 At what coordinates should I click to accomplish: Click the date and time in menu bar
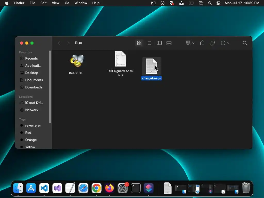click(x=242, y=3)
